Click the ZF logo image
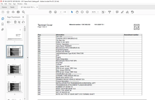The image size is (155, 100). pyautogui.click(x=137, y=27)
